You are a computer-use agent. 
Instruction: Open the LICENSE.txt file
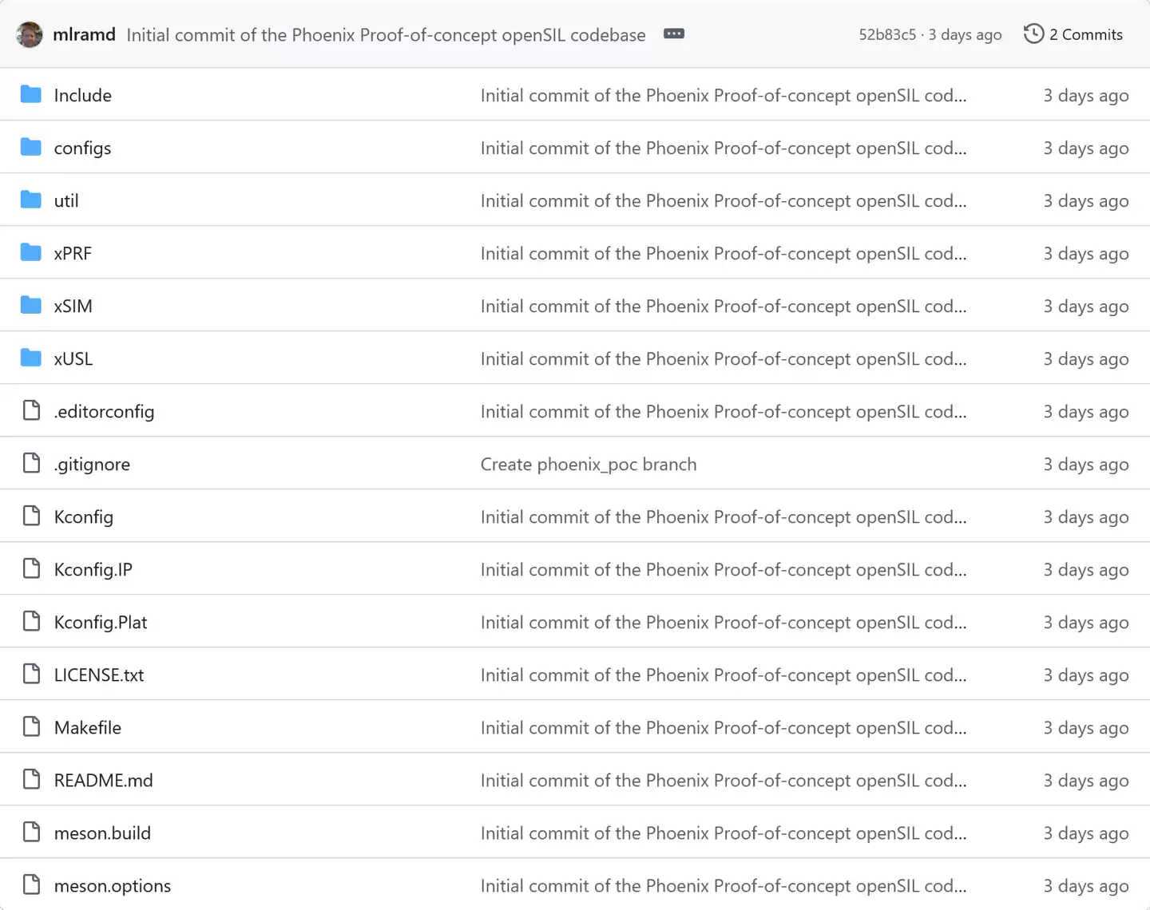click(x=99, y=675)
